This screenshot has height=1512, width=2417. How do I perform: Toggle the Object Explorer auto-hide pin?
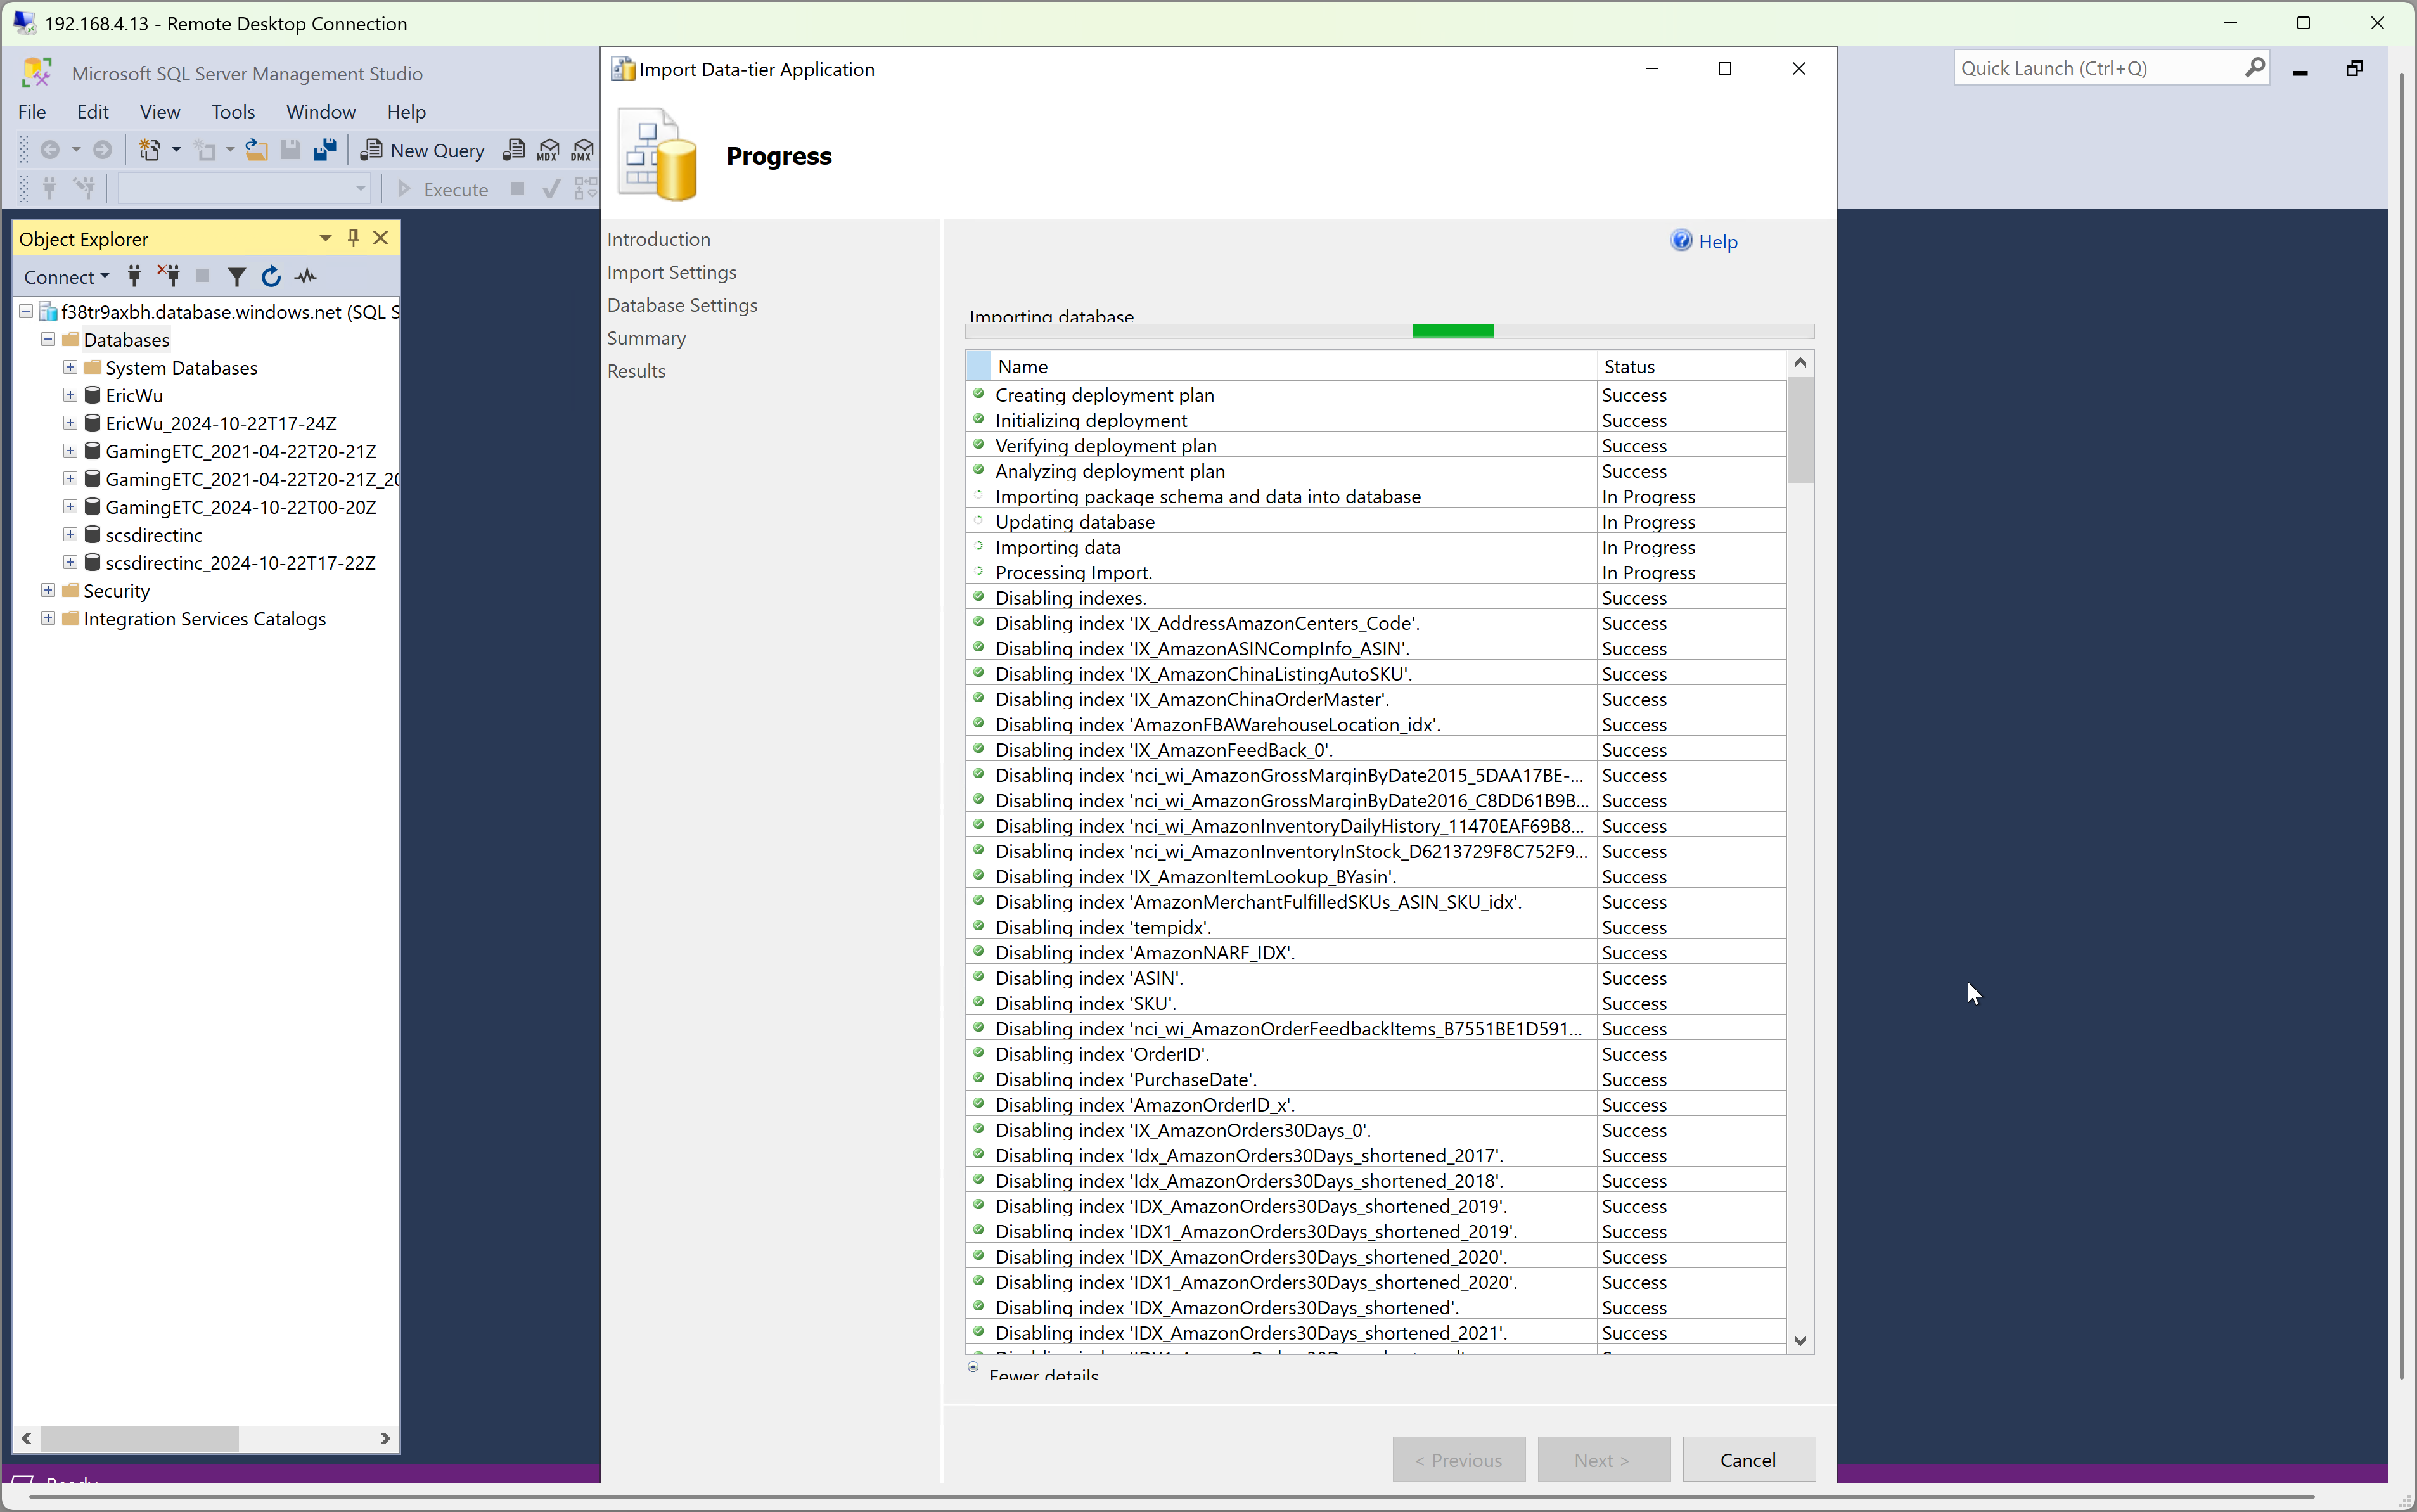pos(353,238)
